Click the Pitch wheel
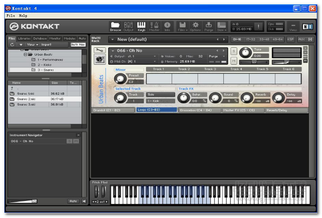Viewport: 322px width, 218px height. tap(97, 192)
